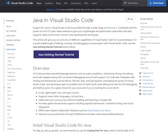Select CSS, SCSS and Less in sidebar
The width and height of the screenshot is (168, 132).
pos(15,69)
